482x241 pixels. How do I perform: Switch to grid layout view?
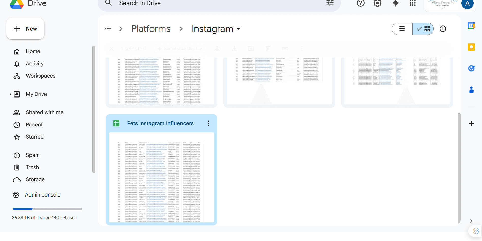[x=423, y=29]
